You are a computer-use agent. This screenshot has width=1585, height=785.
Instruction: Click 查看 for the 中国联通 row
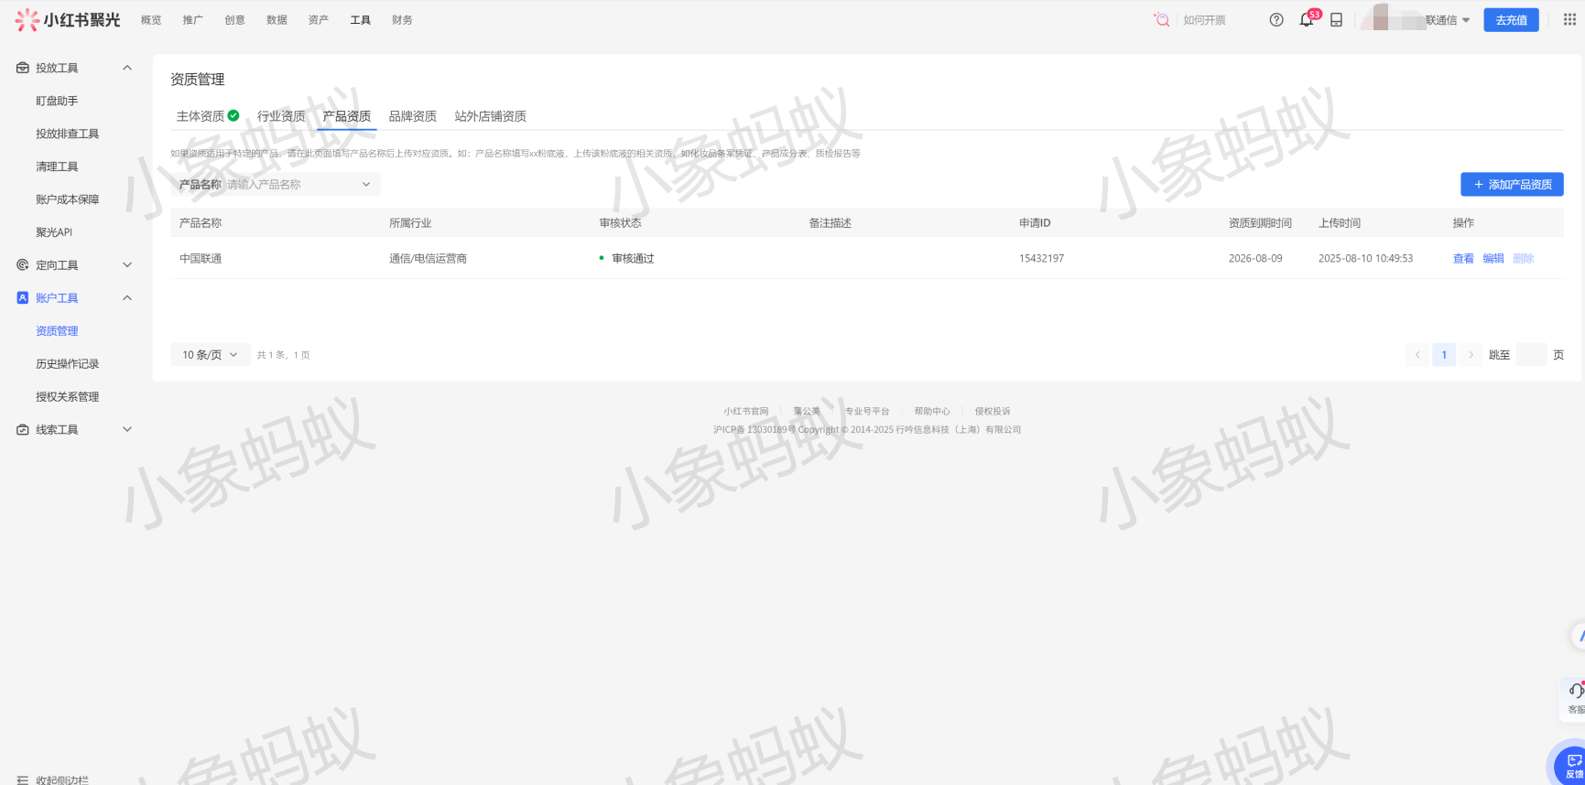(x=1463, y=259)
